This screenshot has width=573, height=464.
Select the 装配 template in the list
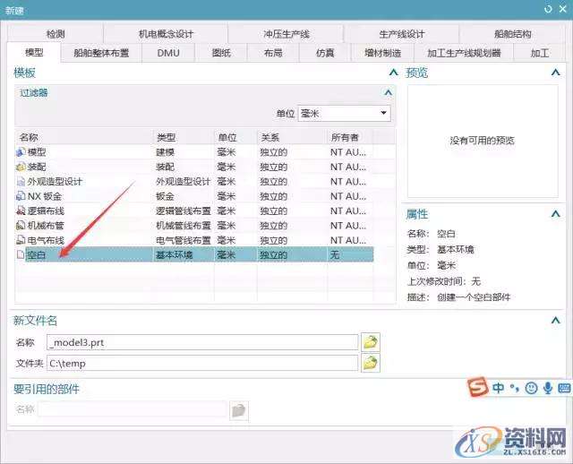tap(37, 167)
